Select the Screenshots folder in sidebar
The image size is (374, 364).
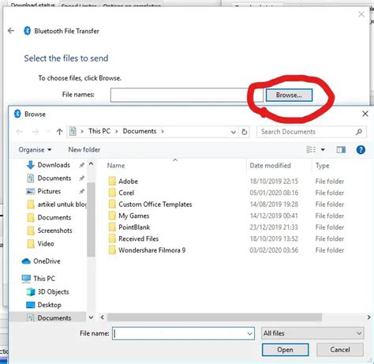click(54, 231)
